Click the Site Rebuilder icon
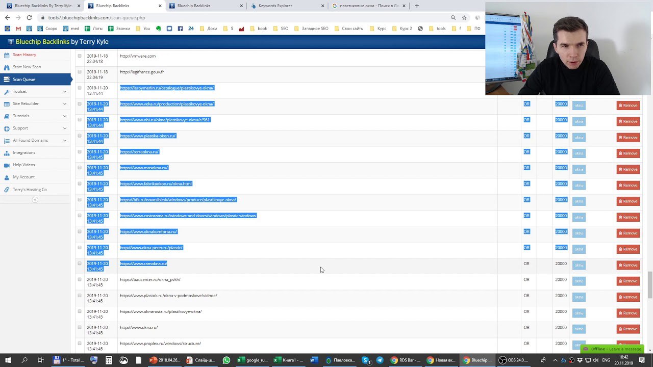 [7, 104]
